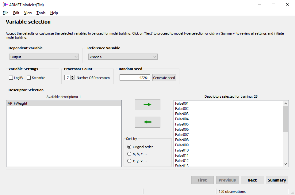Open the Dependent Variable dropdown
Viewport: 295px width, 195px height.
click(x=44, y=57)
